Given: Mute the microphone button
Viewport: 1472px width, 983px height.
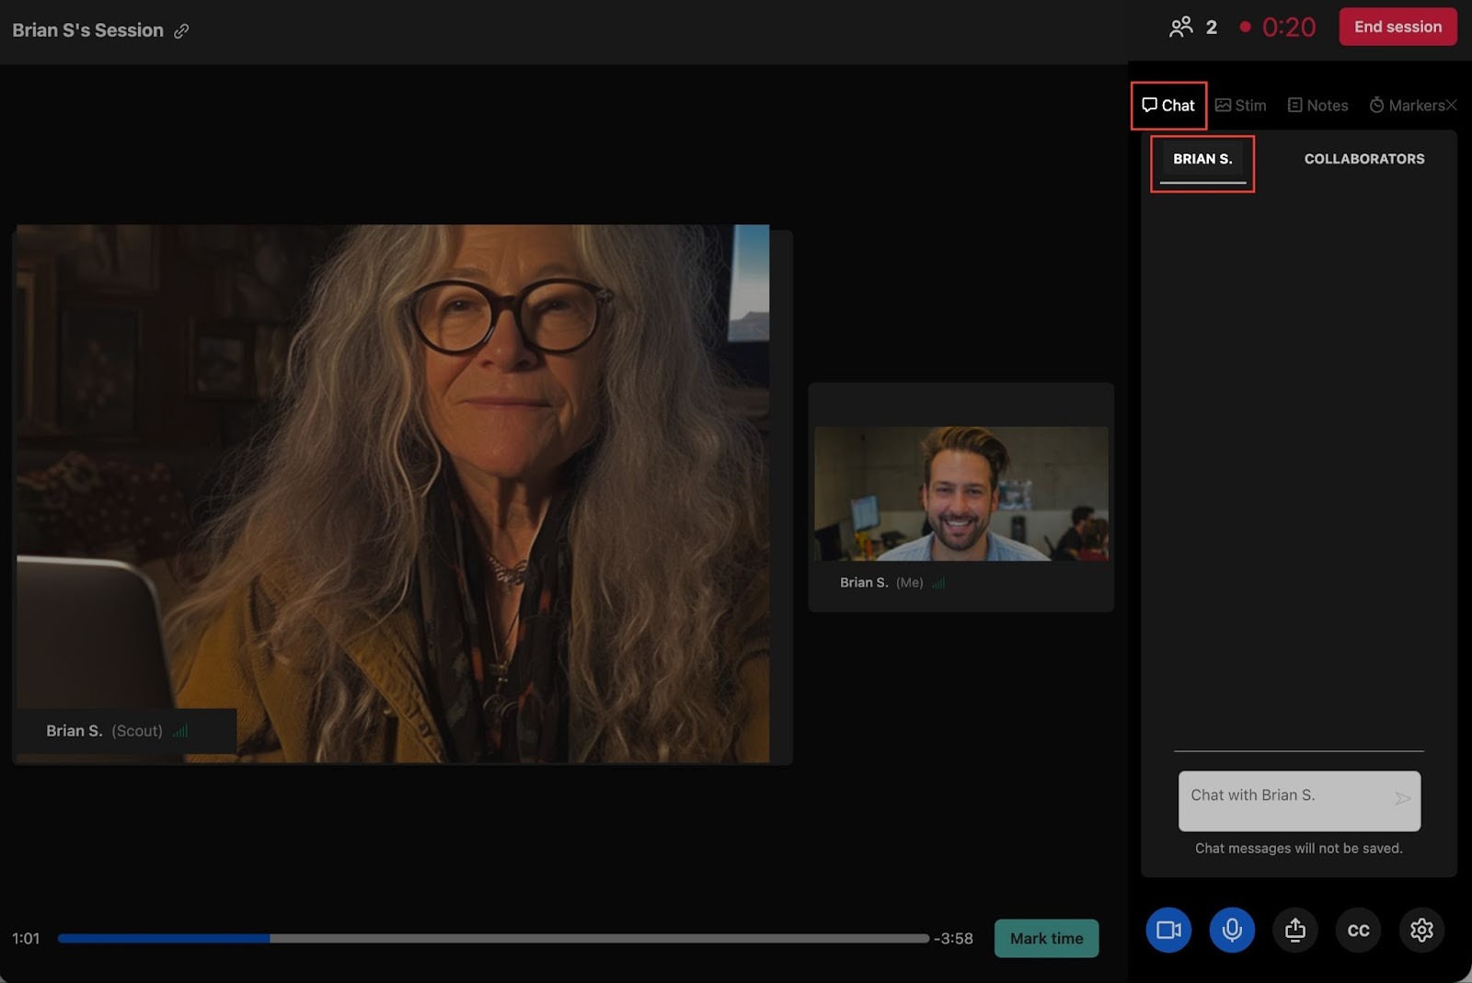Looking at the screenshot, I should pyautogui.click(x=1232, y=930).
